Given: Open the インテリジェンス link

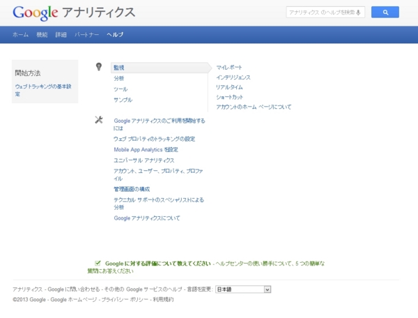Looking at the screenshot, I should click(233, 77).
